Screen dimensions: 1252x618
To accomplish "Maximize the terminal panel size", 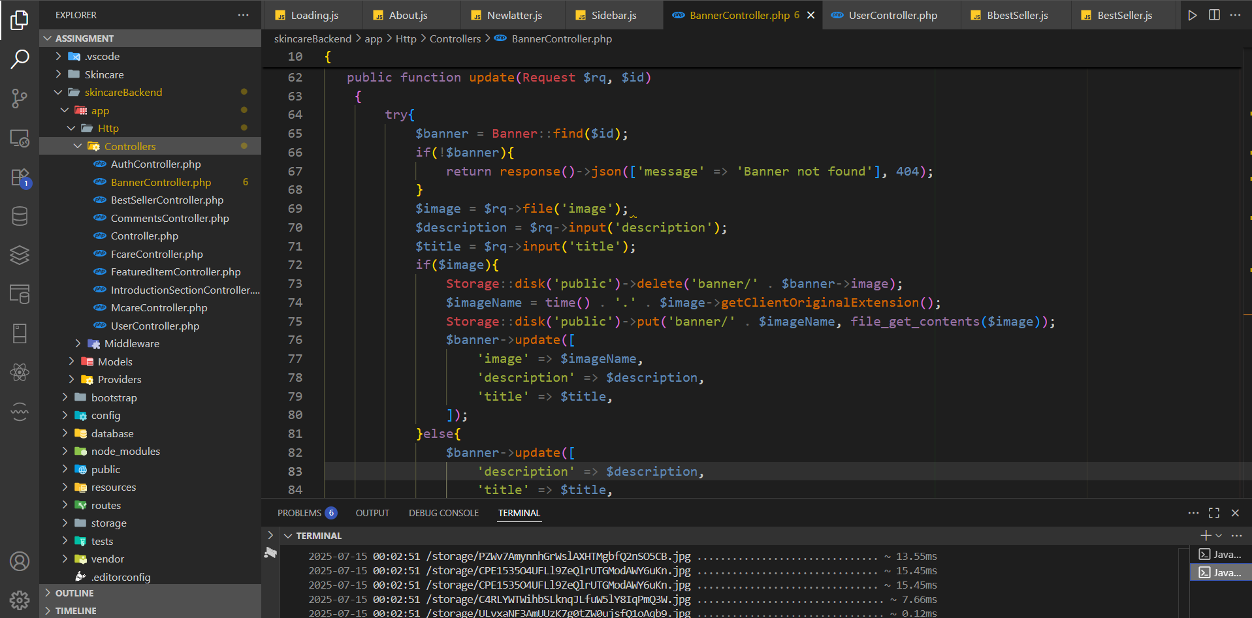I will [x=1214, y=513].
